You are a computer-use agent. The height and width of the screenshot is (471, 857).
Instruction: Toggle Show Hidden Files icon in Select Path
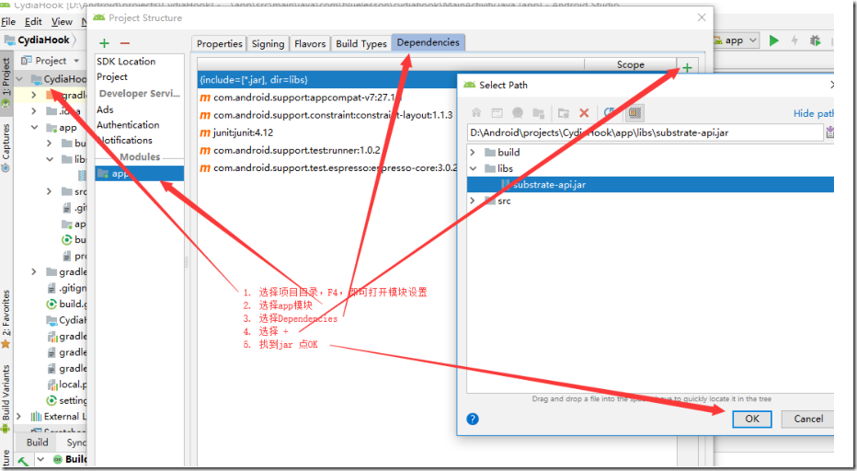634,112
